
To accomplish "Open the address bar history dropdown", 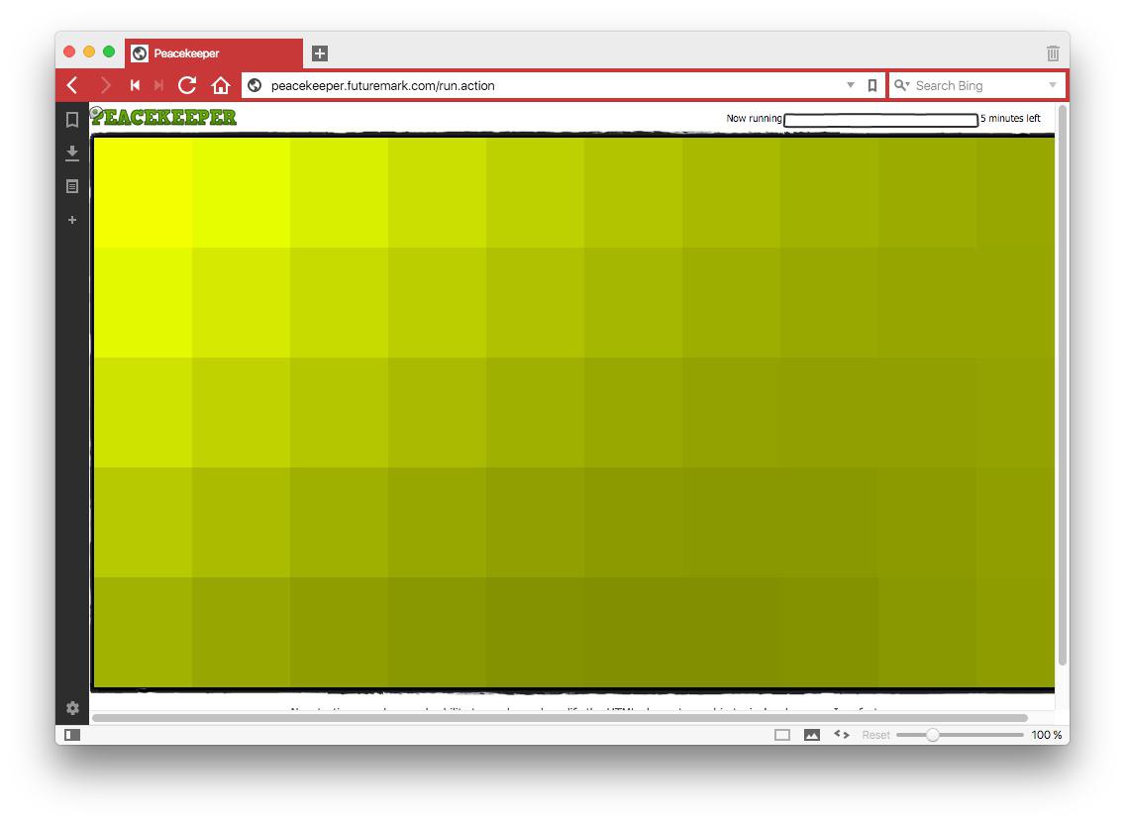I will point(851,85).
